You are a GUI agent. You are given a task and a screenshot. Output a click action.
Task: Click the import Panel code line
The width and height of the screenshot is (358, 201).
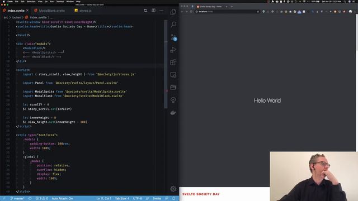[x=70, y=83]
